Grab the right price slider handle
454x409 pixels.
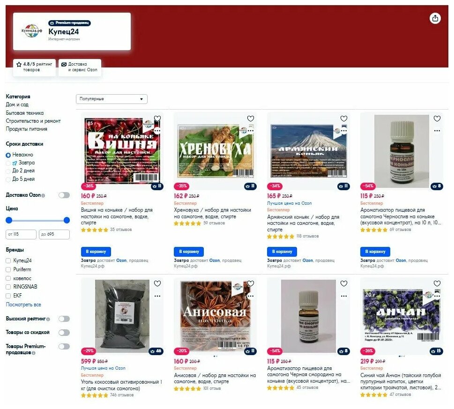coord(67,220)
